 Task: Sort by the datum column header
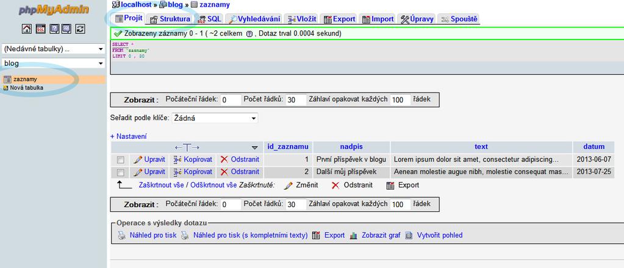tap(594, 147)
